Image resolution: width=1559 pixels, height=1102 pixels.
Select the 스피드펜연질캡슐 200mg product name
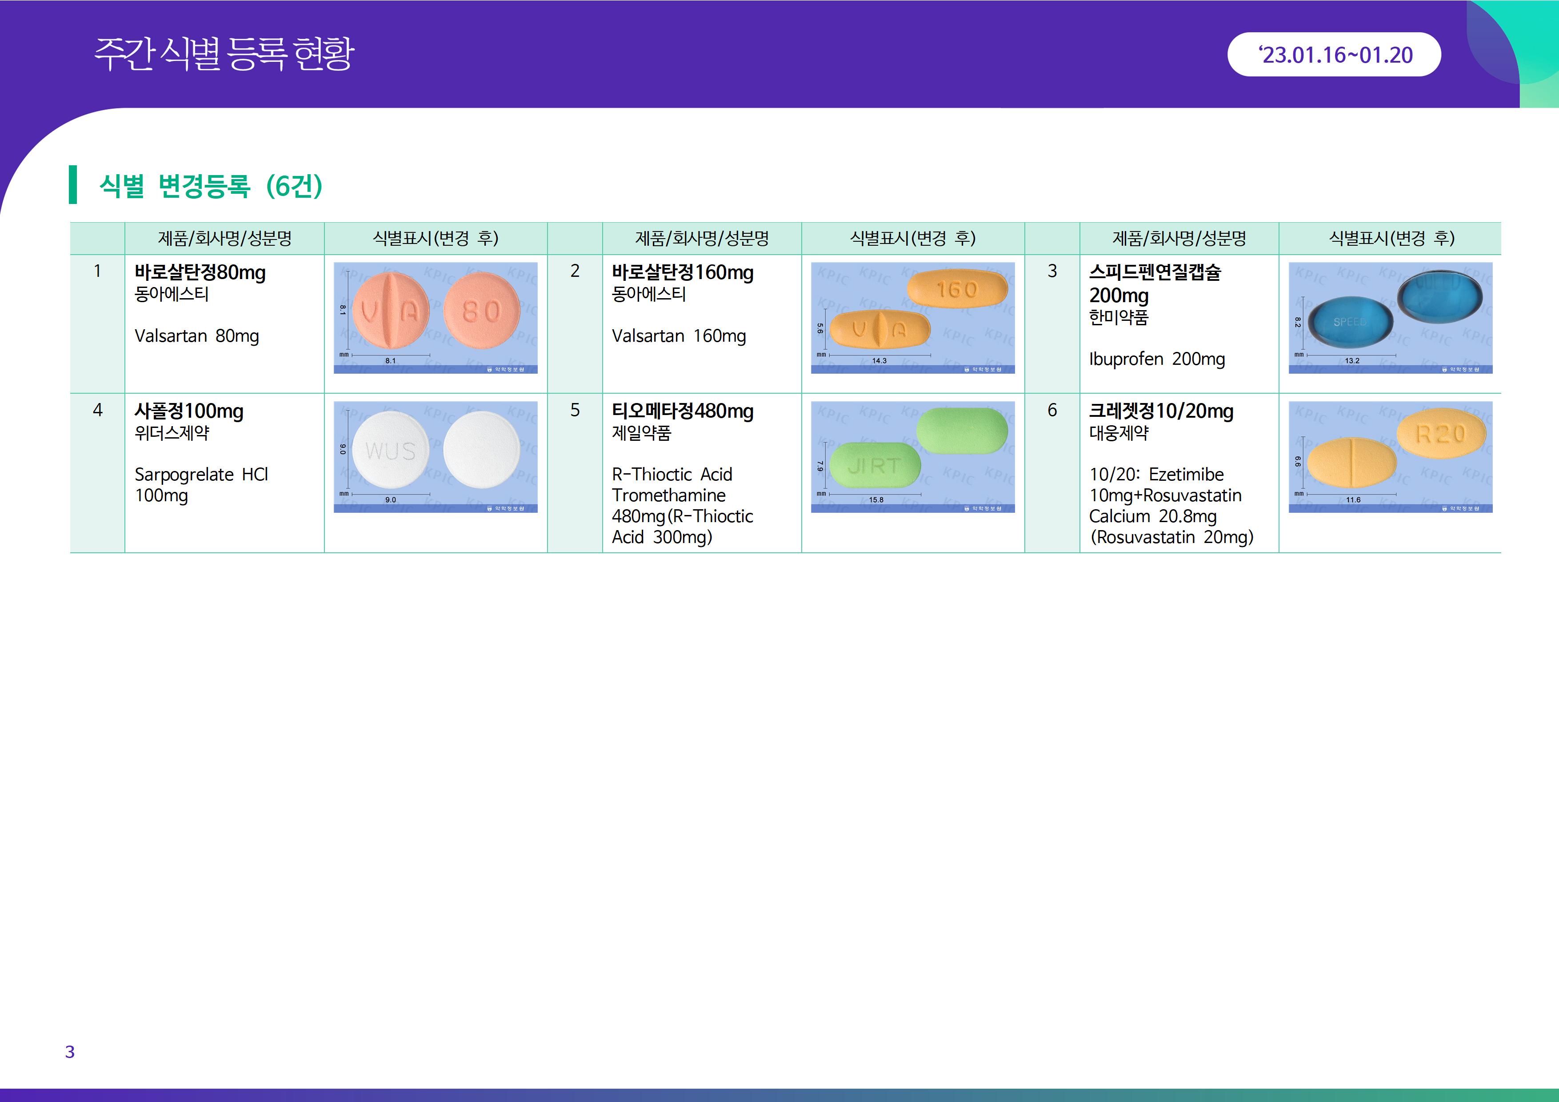pos(1154,283)
